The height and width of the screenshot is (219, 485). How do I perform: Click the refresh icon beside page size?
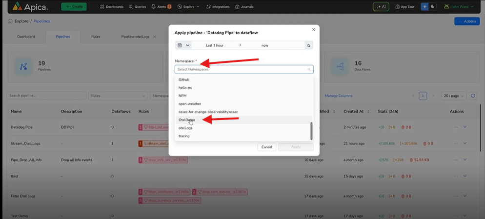tap(473, 96)
